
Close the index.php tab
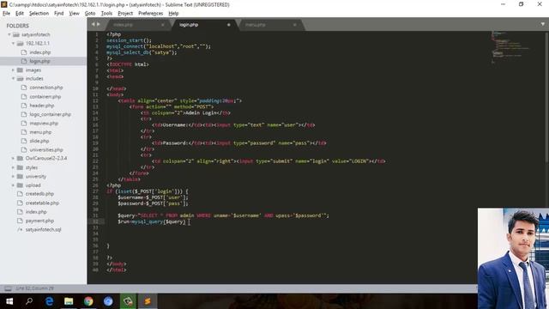click(x=163, y=25)
